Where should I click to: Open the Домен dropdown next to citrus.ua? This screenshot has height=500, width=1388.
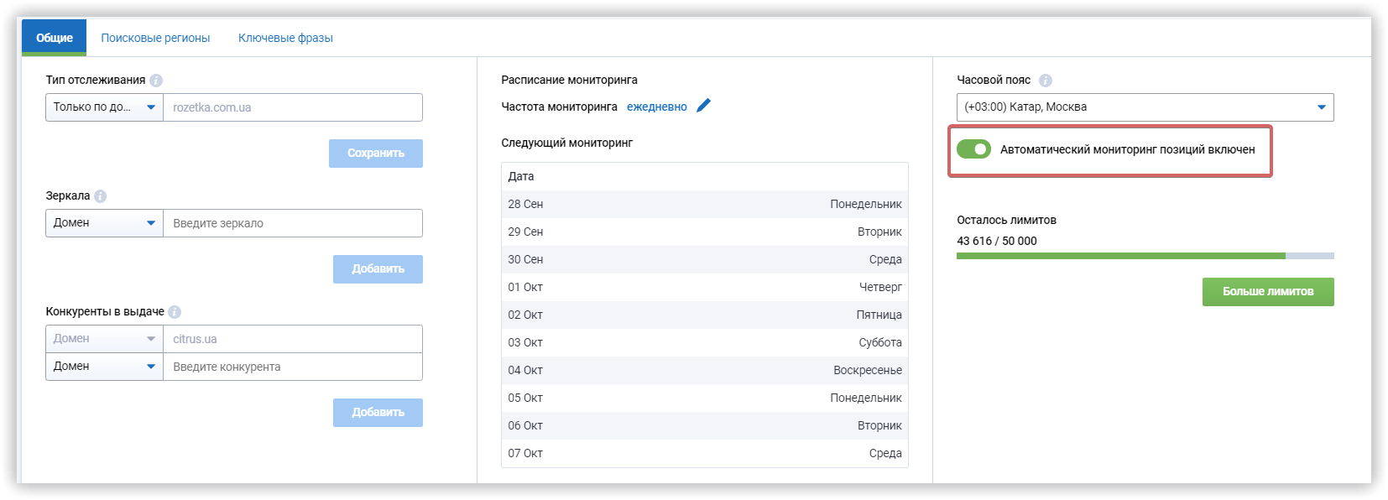click(103, 338)
